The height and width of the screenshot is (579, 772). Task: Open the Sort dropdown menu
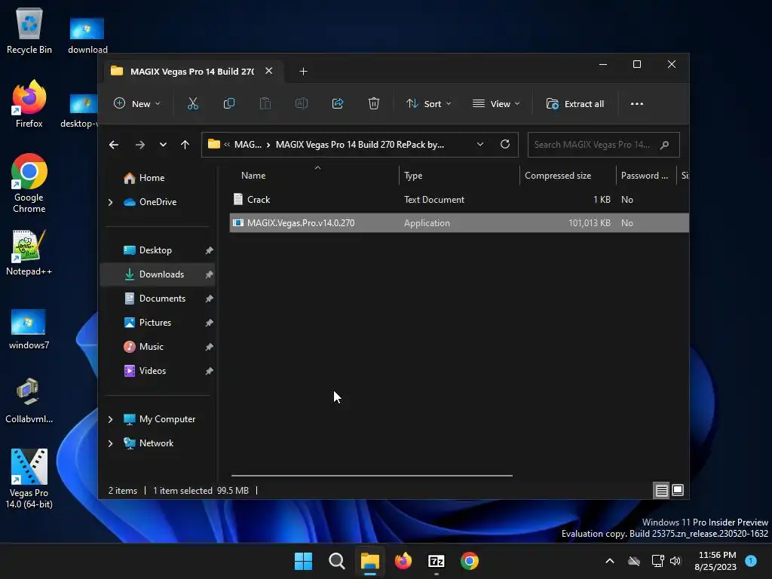click(x=428, y=104)
